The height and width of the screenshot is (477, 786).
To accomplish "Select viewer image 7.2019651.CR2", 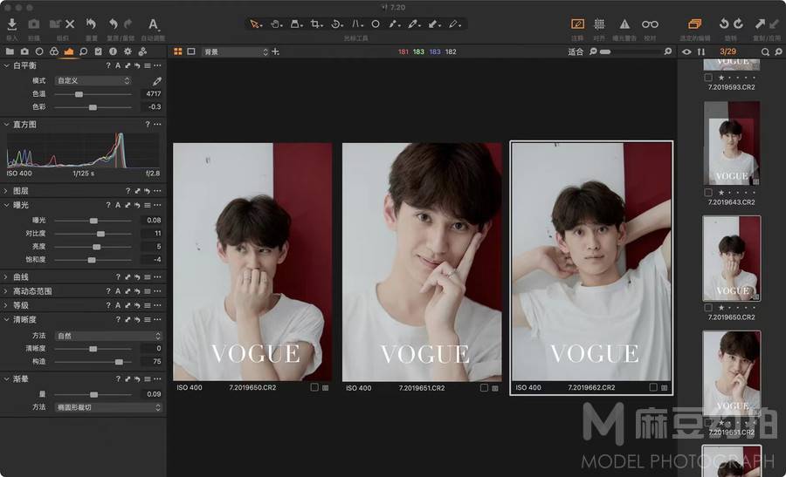I will (422, 262).
